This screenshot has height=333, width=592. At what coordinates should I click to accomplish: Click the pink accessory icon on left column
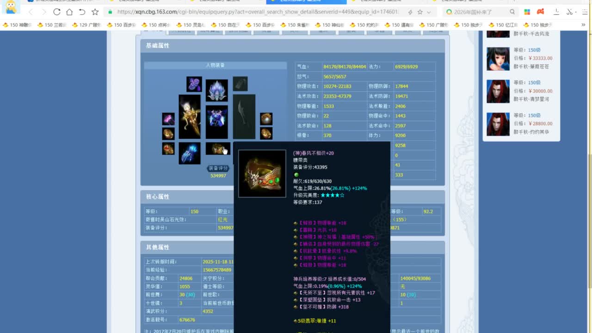[168, 119]
